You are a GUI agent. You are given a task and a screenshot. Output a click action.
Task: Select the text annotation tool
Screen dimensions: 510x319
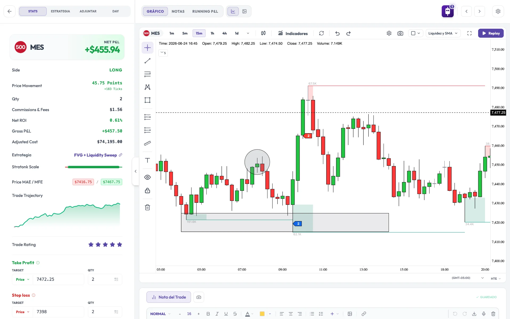pos(147,160)
